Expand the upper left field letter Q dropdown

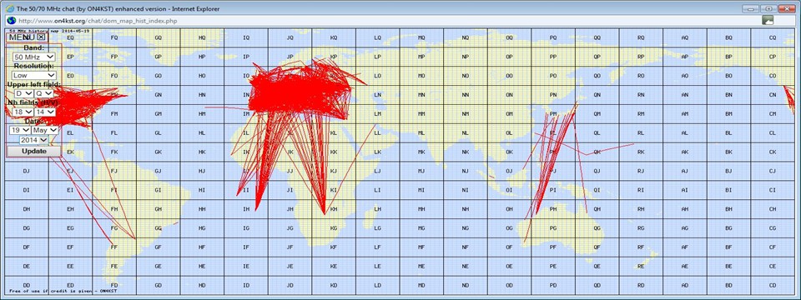(44, 94)
